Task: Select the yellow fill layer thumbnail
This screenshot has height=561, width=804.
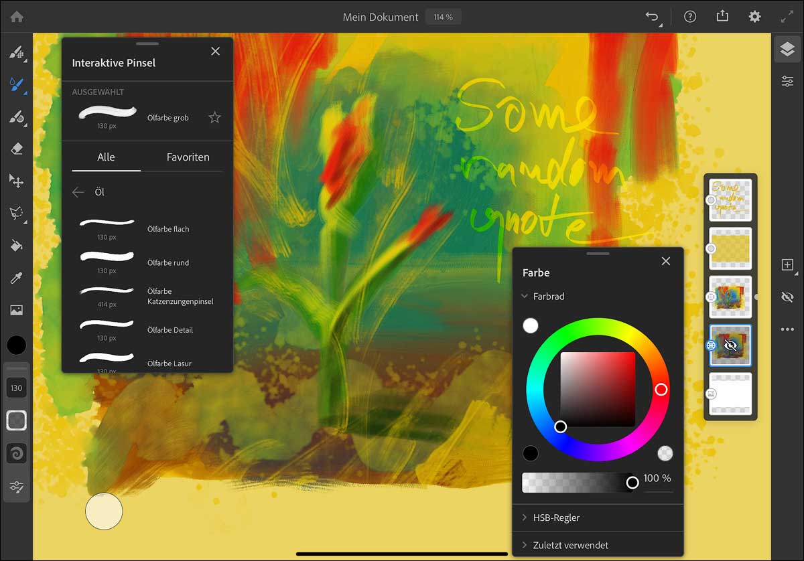Action: (731, 248)
